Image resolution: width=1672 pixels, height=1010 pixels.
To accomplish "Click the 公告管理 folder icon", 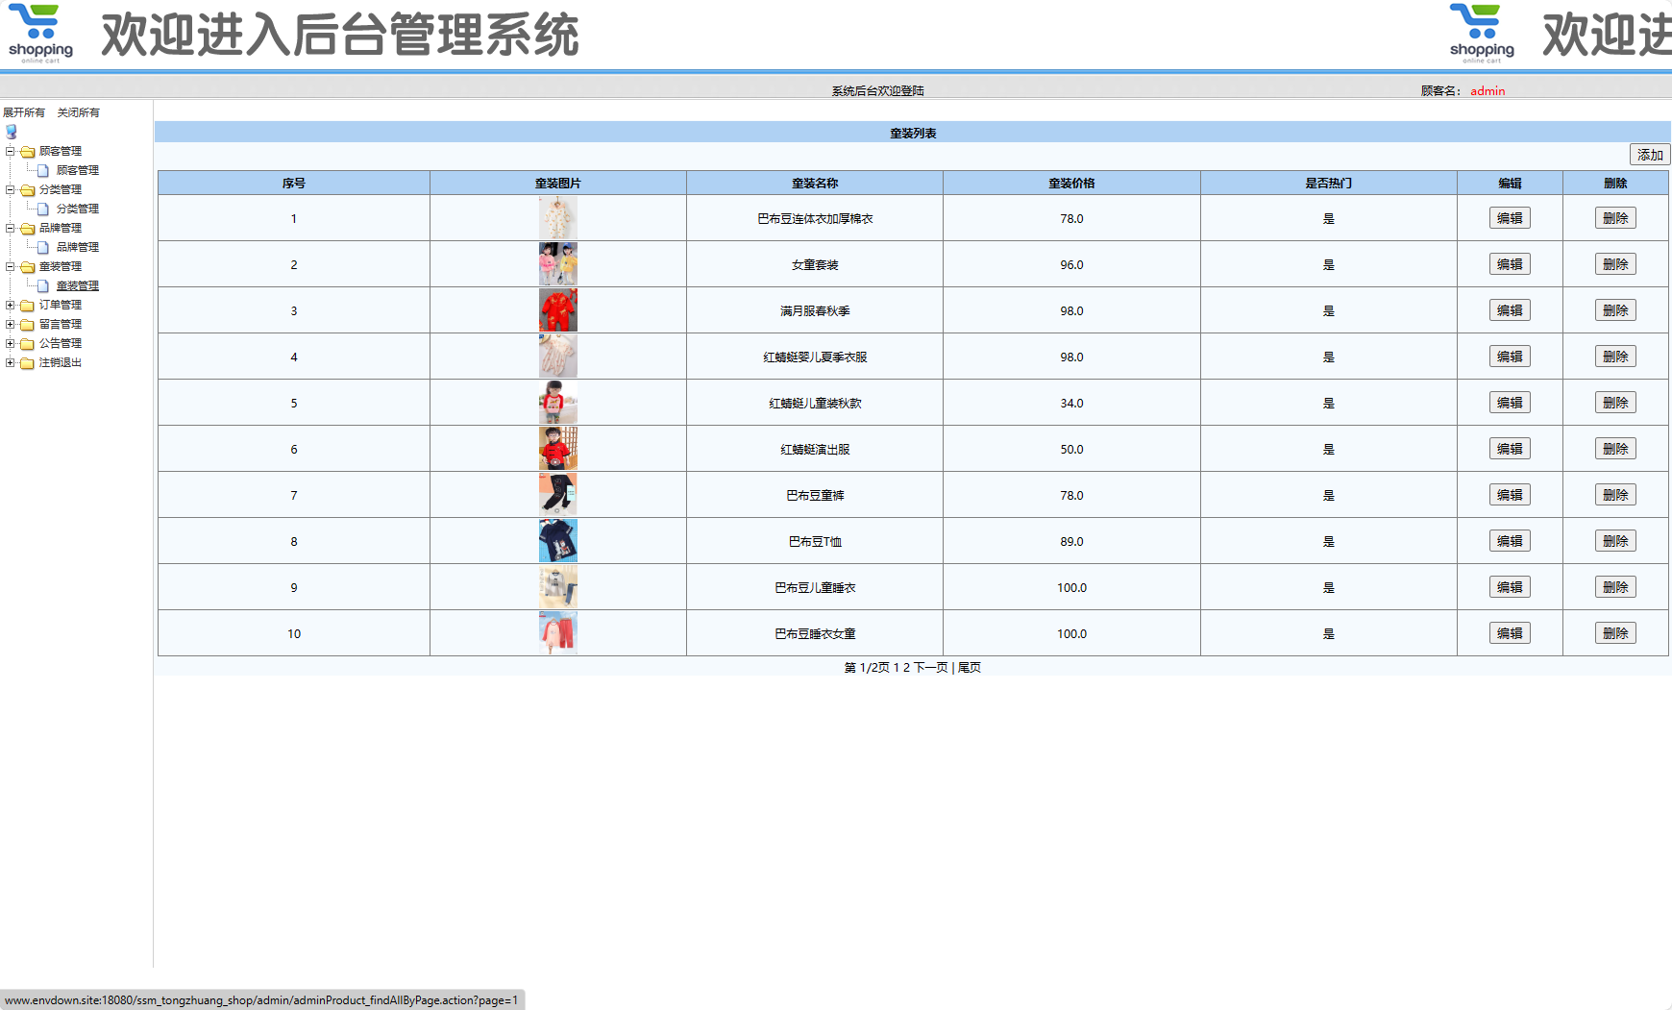I will point(27,343).
